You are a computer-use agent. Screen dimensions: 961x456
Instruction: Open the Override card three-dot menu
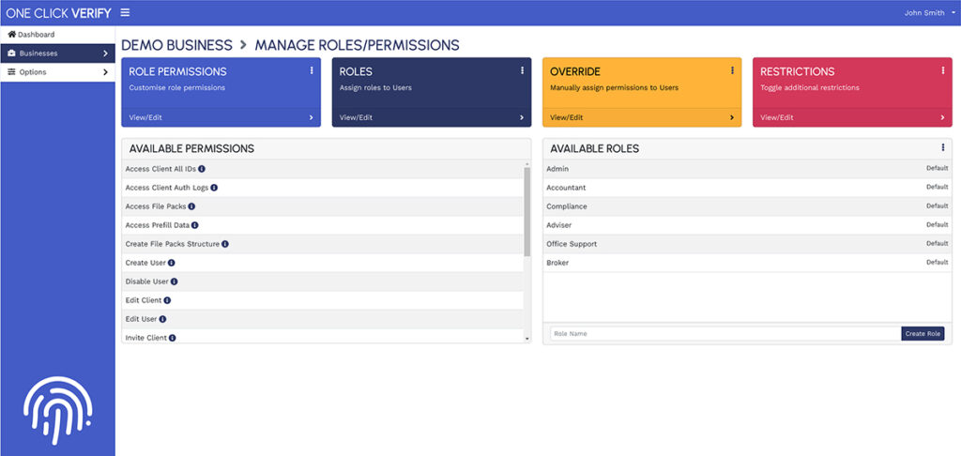(x=732, y=70)
